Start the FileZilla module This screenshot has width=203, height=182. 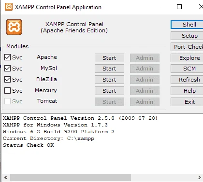click(109, 80)
